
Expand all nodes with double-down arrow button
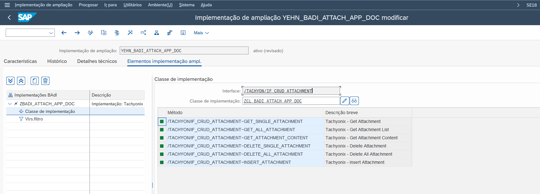pos(10,81)
